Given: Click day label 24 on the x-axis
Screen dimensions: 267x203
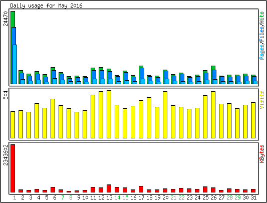Looking at the screenshot, I should pos(197,197).
